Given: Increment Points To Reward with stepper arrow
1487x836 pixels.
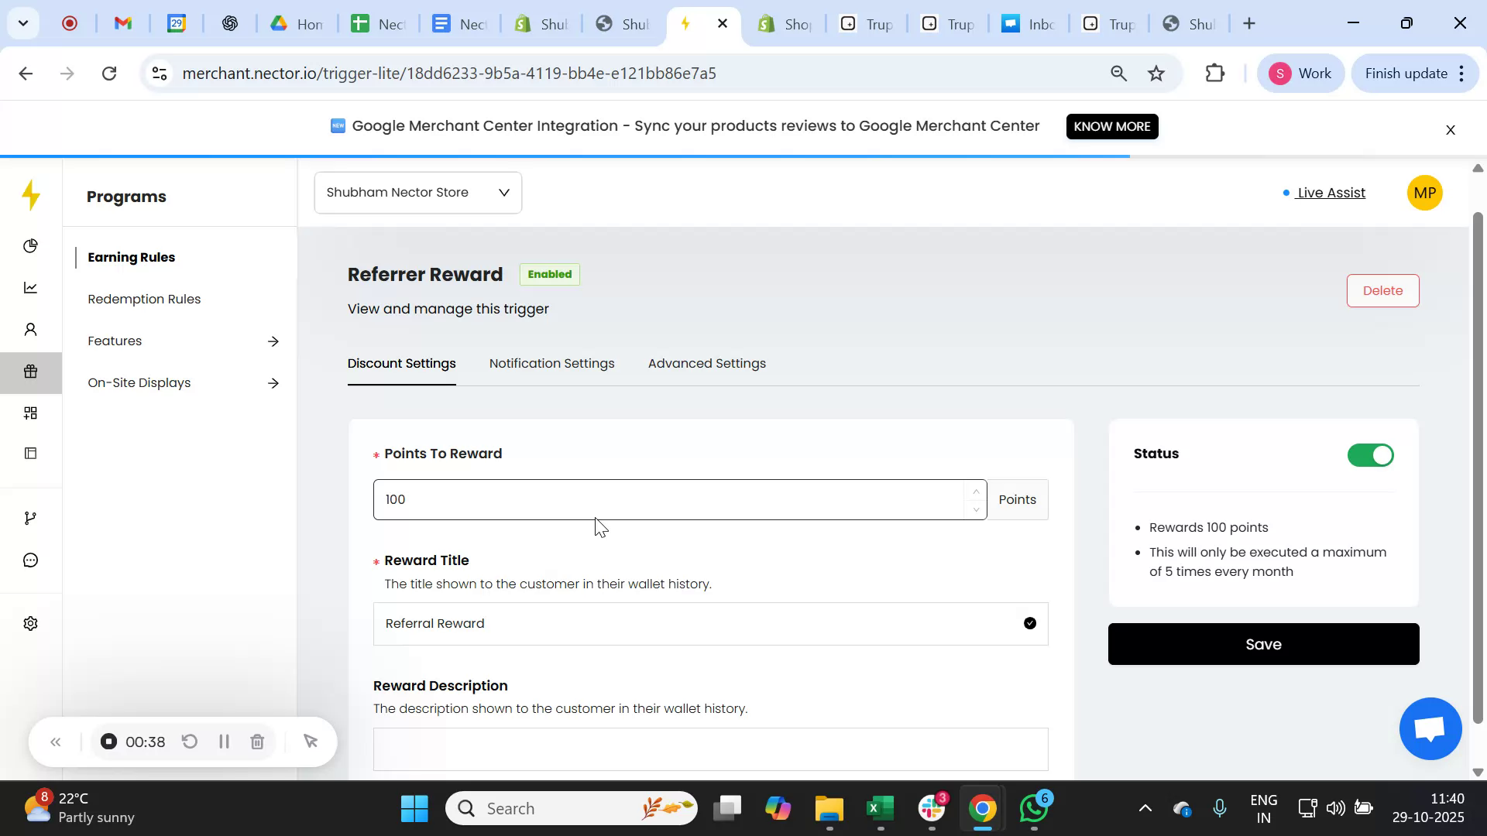Looking at the screenshot, I should point(976,492).
